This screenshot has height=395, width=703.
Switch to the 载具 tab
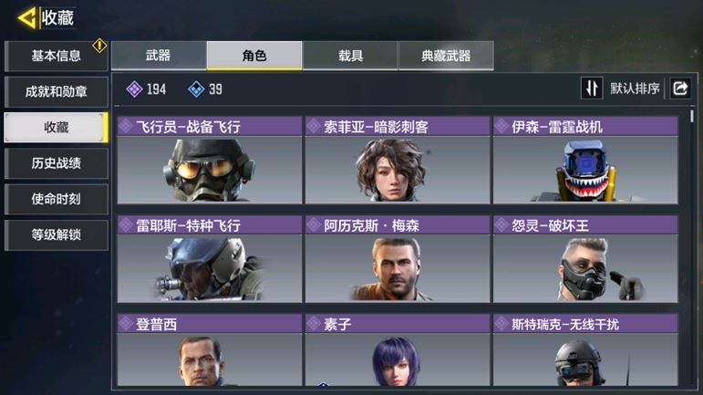pyautogui.click(x=350, y=56)
